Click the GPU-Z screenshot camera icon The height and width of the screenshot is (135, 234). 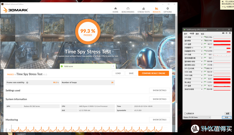click(x=223, y=33)
